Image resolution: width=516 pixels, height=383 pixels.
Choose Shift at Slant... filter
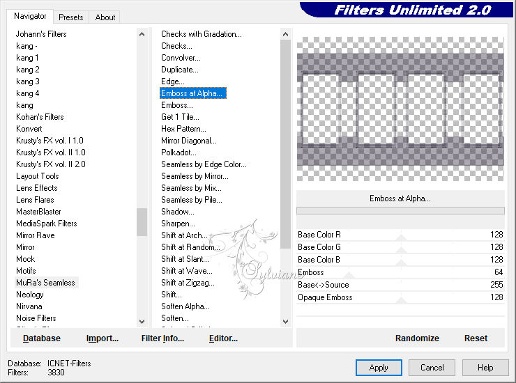tap(185, 259)
